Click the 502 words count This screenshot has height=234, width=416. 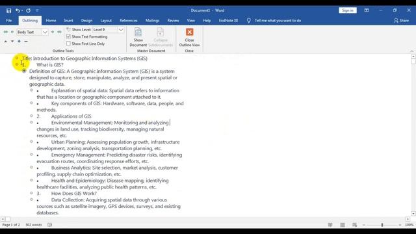[33, 225]
